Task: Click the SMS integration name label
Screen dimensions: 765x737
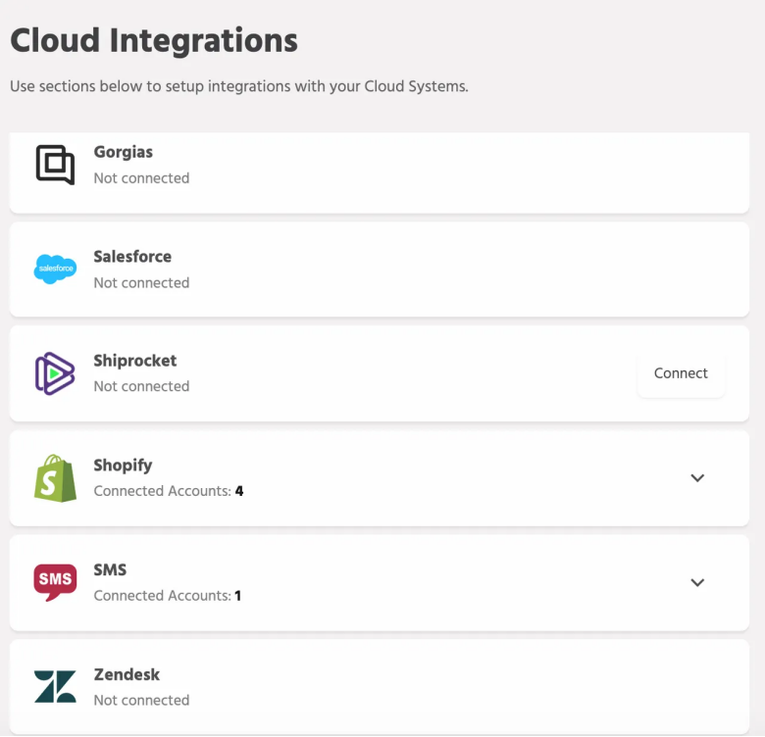Action: coord(110,569)
